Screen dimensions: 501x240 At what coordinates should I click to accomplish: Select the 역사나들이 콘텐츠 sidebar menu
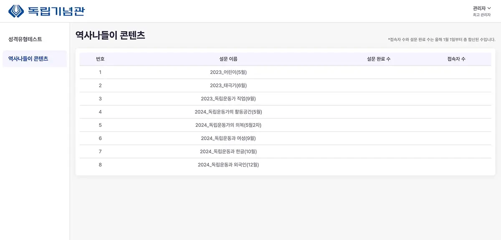click(x=28, y=59)
